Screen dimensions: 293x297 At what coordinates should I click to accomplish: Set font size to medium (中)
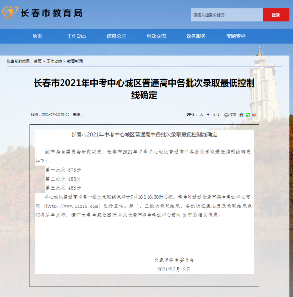tap(208, 114)
